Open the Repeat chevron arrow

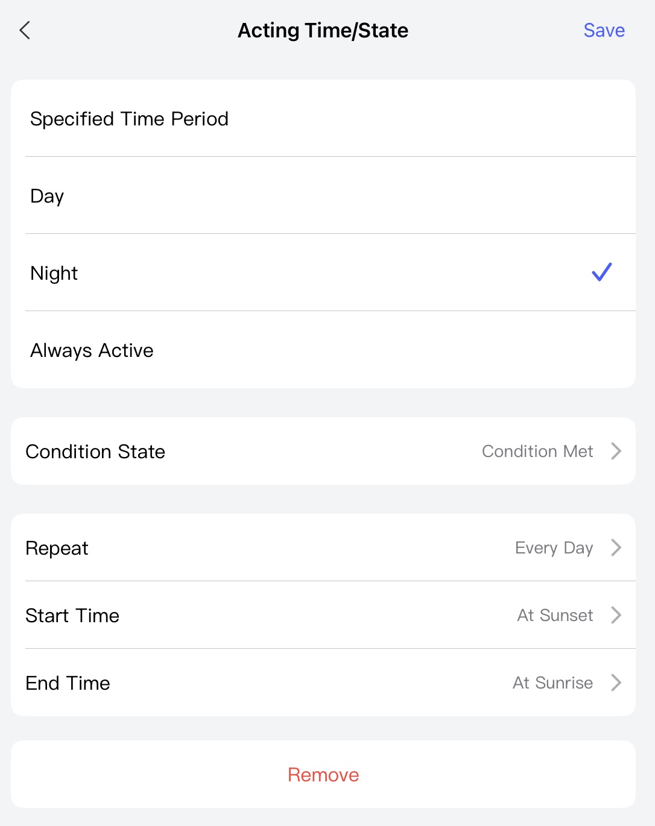pos(616,547)
